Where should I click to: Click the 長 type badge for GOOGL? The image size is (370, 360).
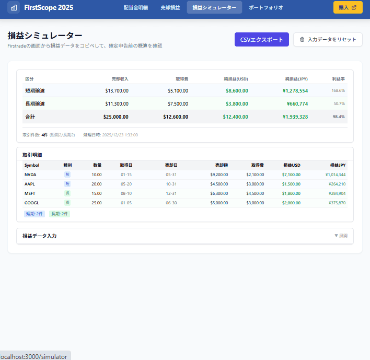click(67, 203)
